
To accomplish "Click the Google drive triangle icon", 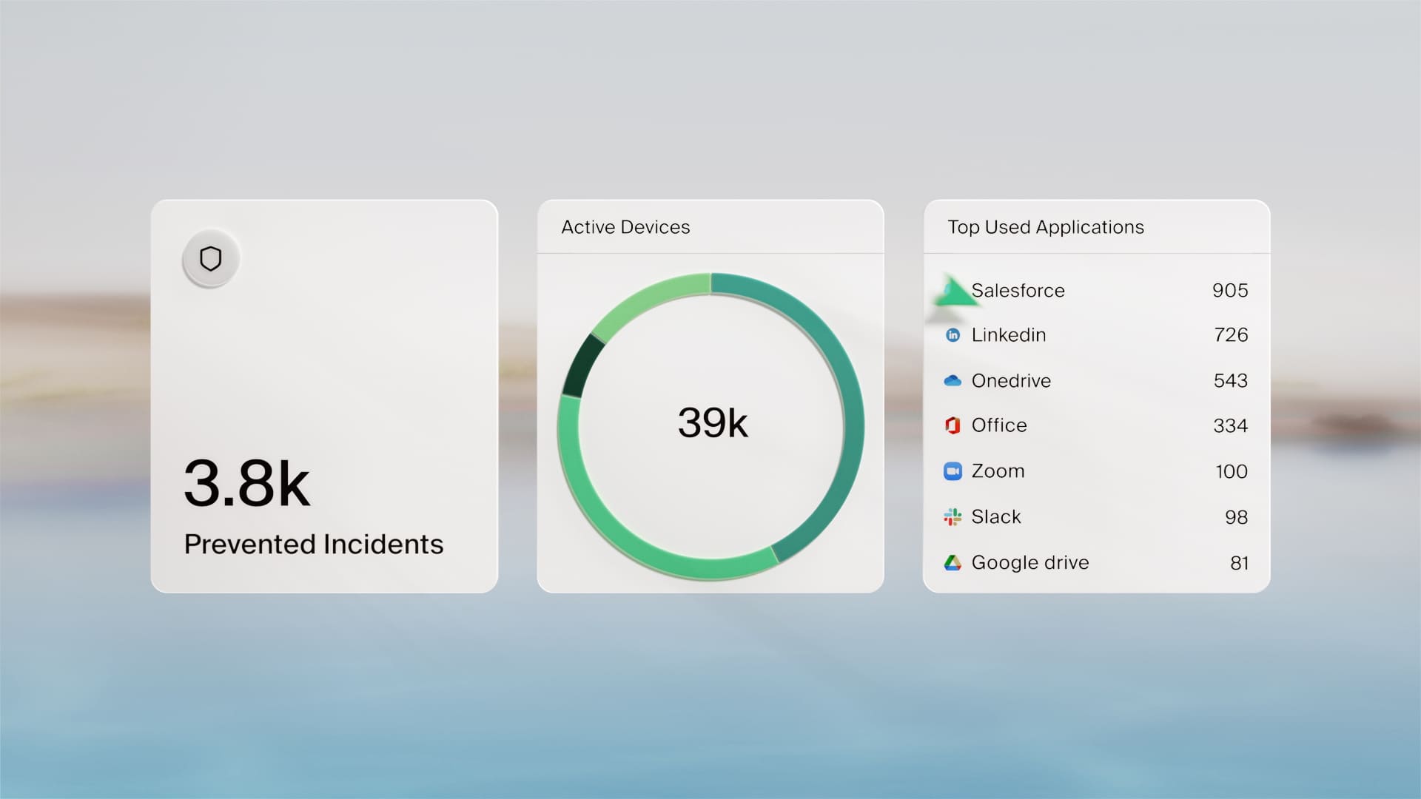I will [953, 563].
